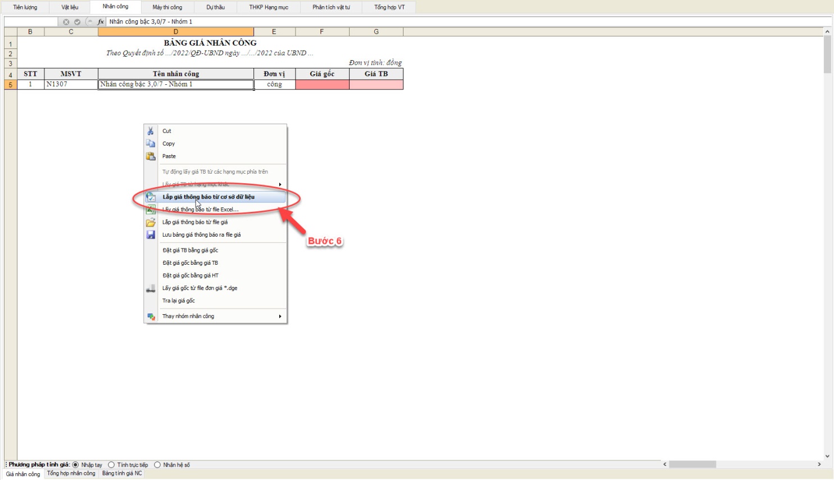Select the Nhập tay radio button
The image size is (834, 480).
(76, 465)
